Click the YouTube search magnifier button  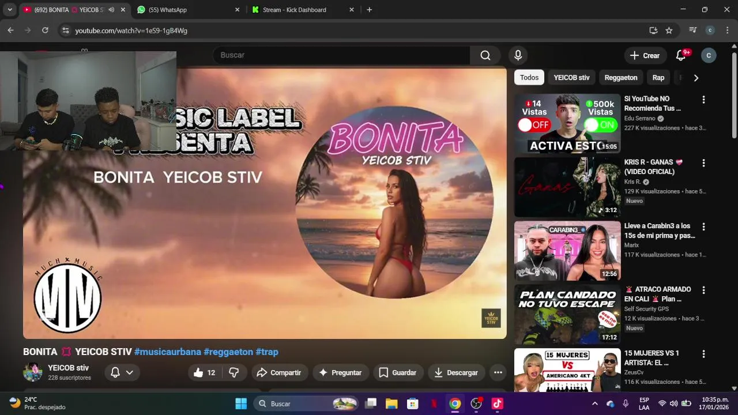(x=485, y=55)
